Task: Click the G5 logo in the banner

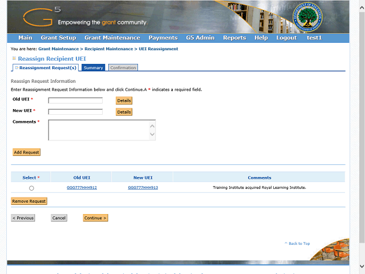Action: click(x=42, y=17)
